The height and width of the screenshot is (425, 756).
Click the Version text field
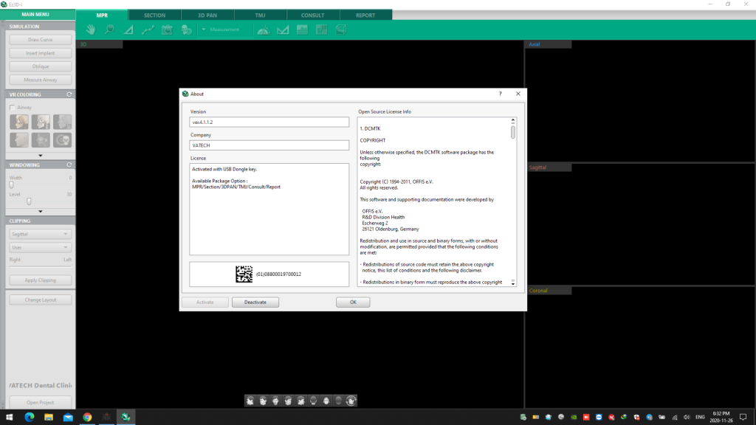[269, 122]
